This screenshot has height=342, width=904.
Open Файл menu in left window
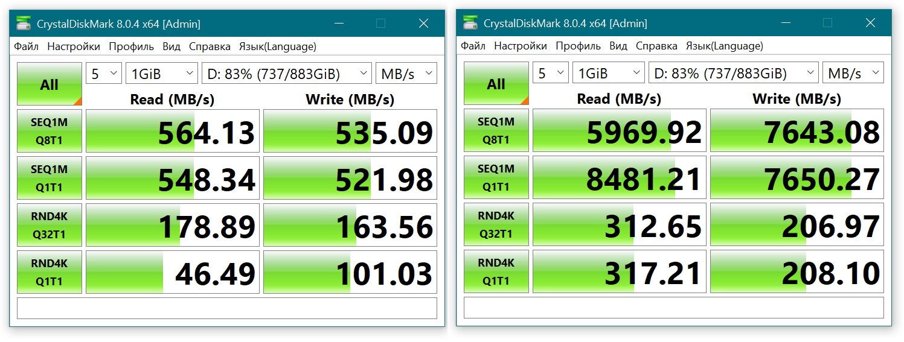click(x=26, y=46)
